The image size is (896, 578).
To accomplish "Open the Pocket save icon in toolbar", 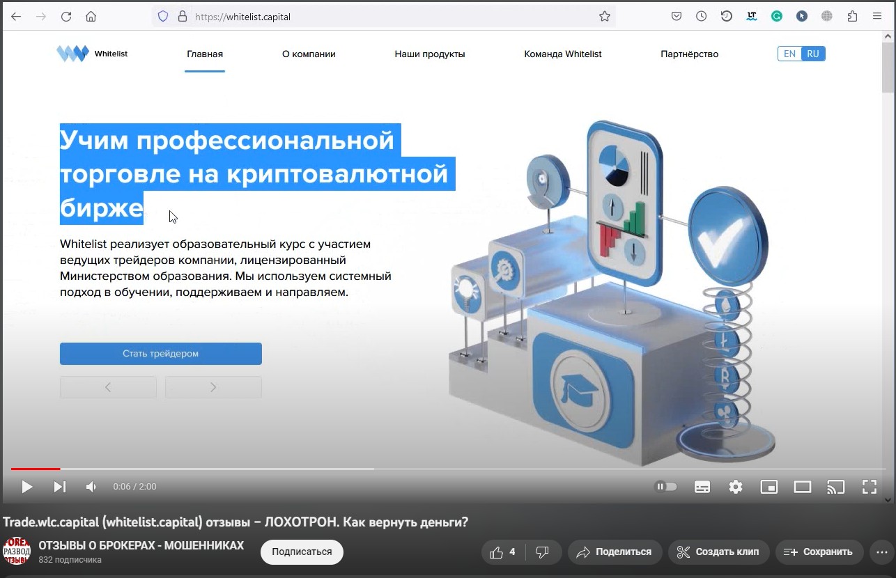I will [677, 17].
